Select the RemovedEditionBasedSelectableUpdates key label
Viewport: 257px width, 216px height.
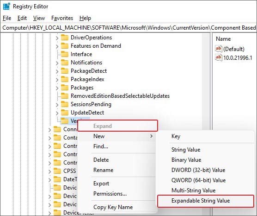[x=120, y=96]
